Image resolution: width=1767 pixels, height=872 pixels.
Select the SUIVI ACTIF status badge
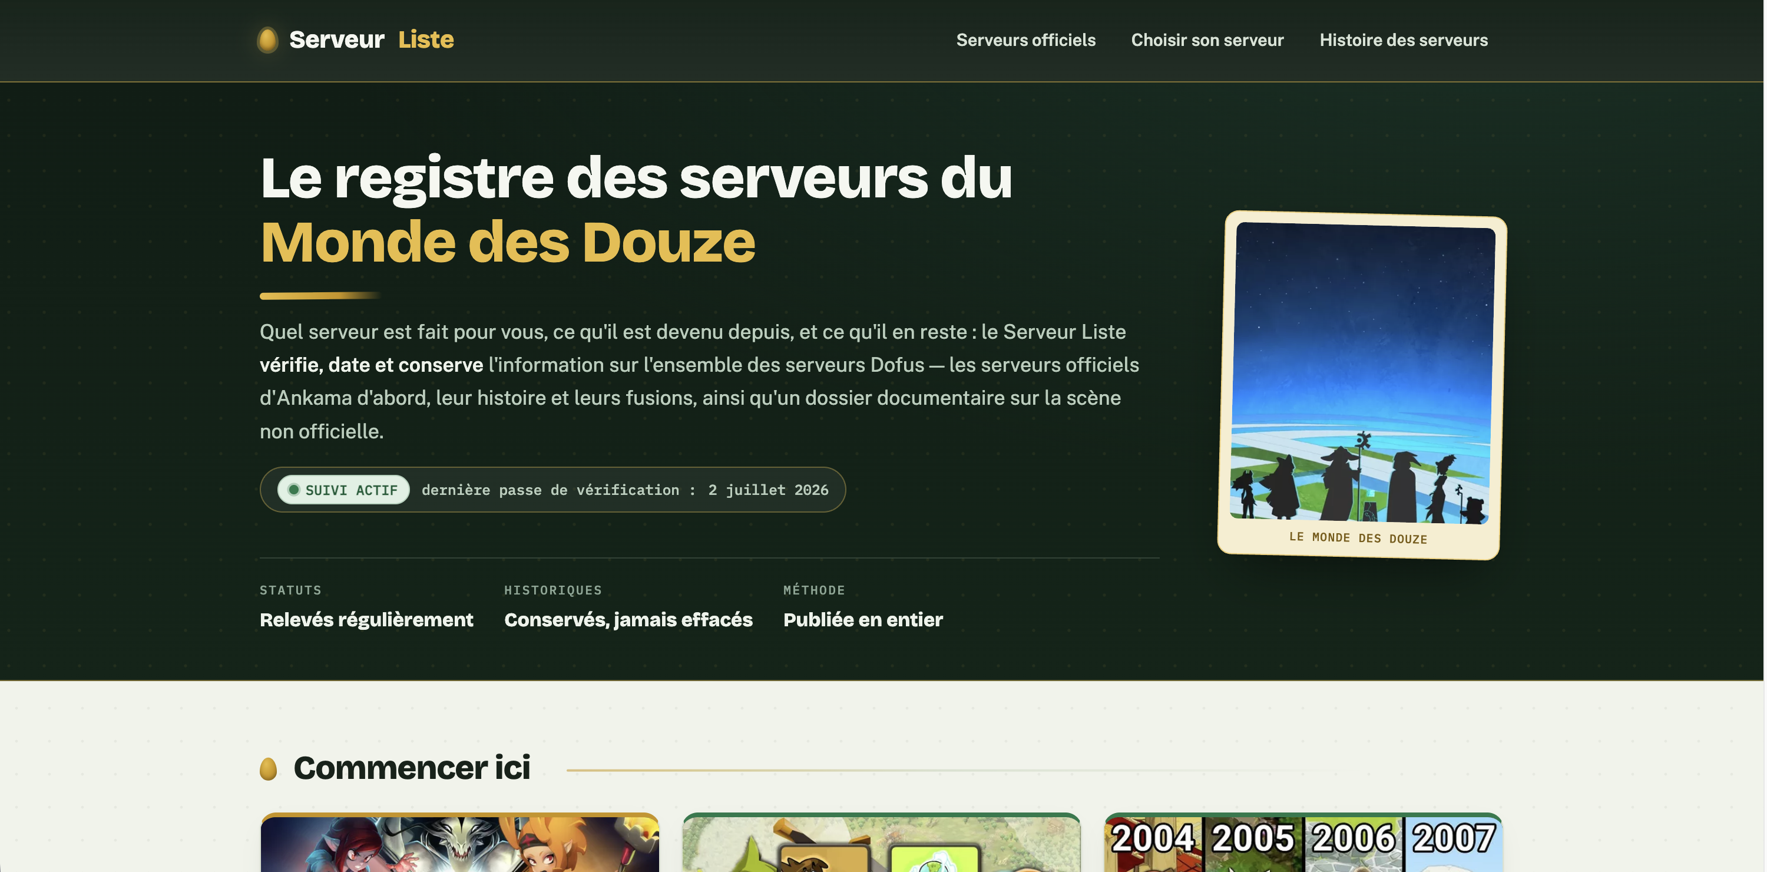click(x=343, y=490)
